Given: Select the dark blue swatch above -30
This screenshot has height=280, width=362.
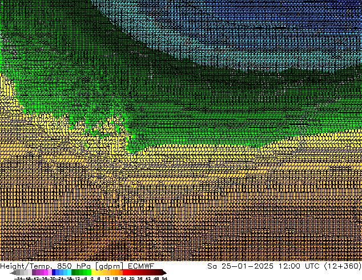Looking at the screenshot, I should point(54,272).
